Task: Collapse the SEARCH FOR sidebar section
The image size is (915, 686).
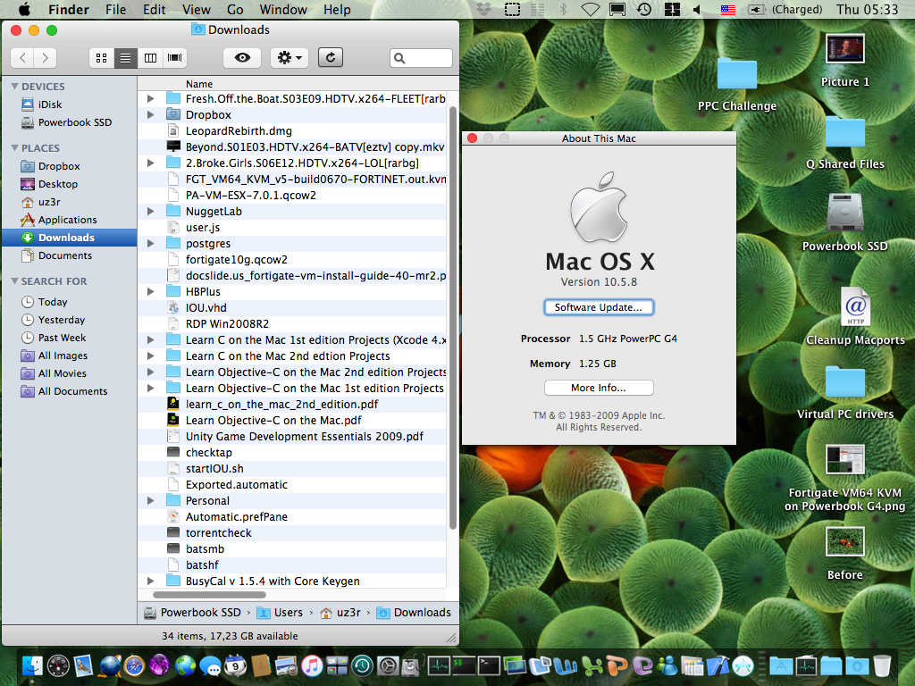Action: coord(14,281)
